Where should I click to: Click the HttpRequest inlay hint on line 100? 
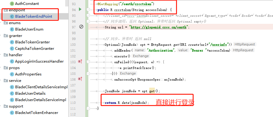coord(244,44)
